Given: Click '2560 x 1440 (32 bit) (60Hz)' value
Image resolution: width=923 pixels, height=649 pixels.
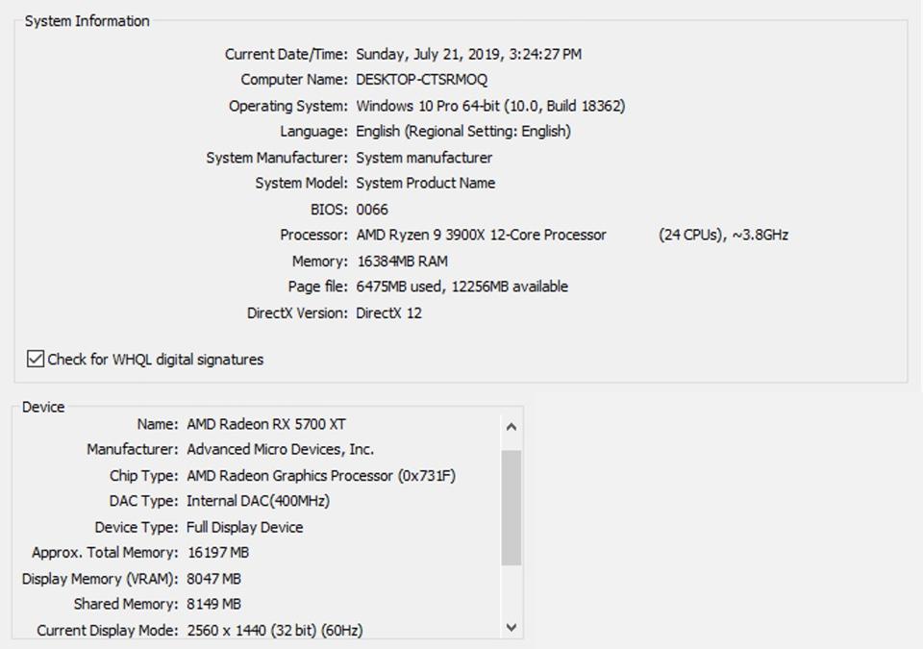Looking at the screenshot, I should [x=275, y=630].
